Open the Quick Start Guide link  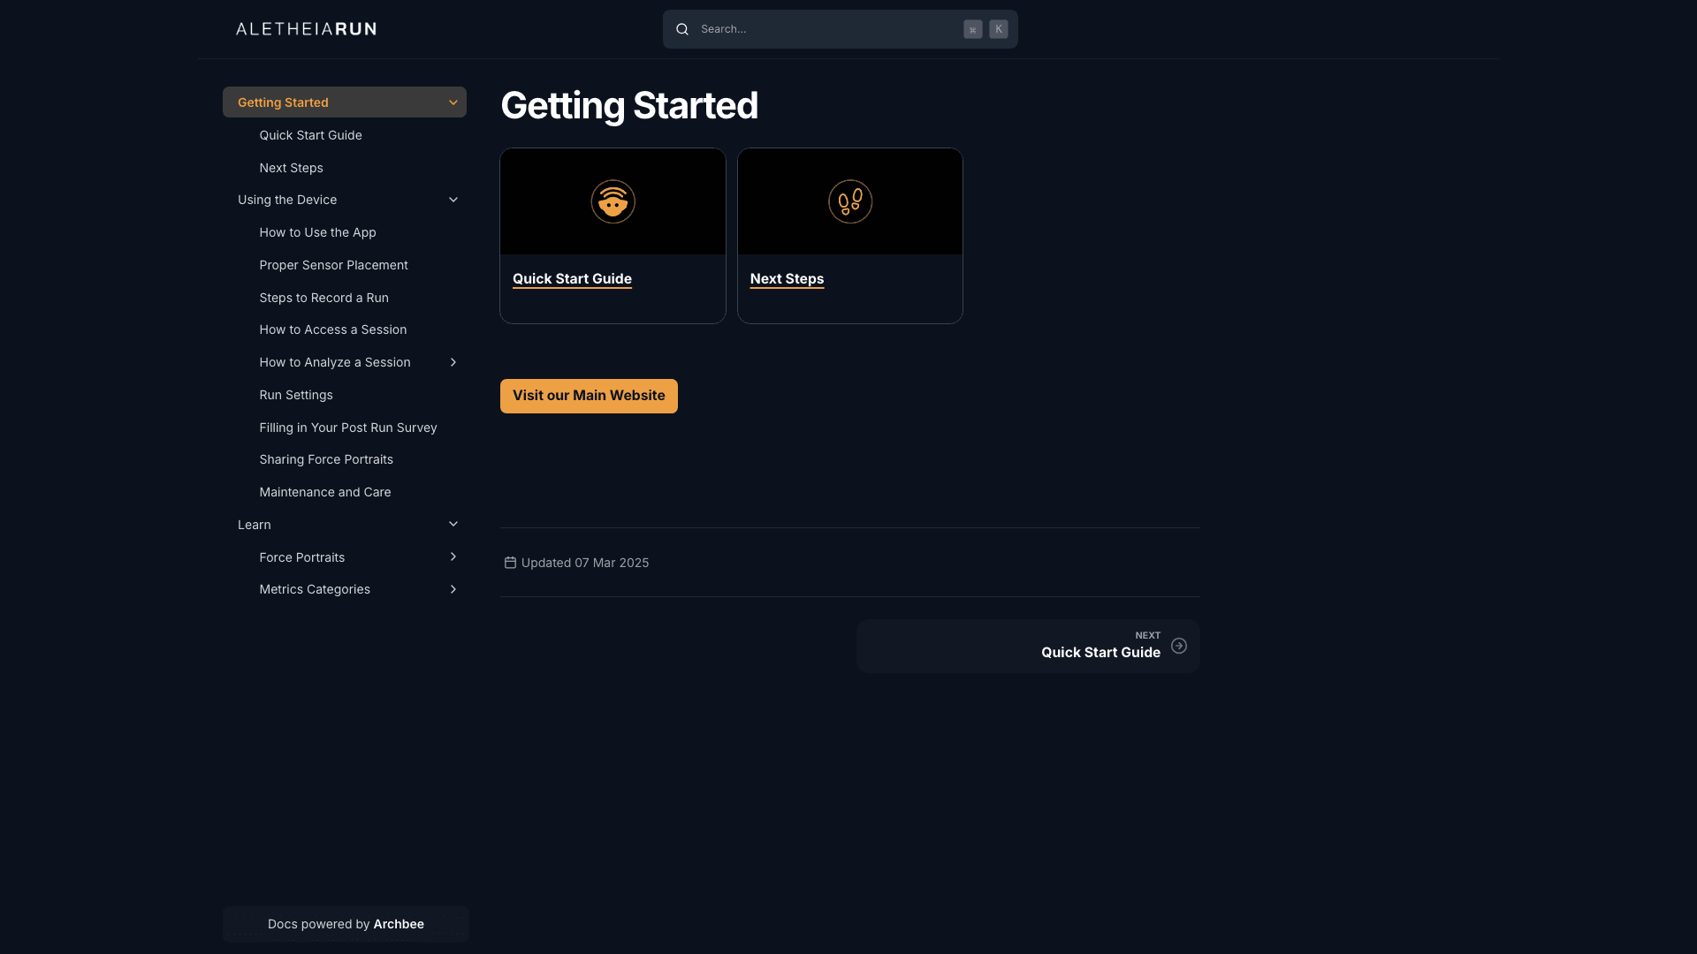(x=571, y=278)
